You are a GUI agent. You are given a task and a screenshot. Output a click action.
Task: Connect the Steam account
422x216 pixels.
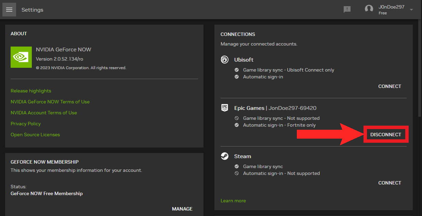point(390,183)
